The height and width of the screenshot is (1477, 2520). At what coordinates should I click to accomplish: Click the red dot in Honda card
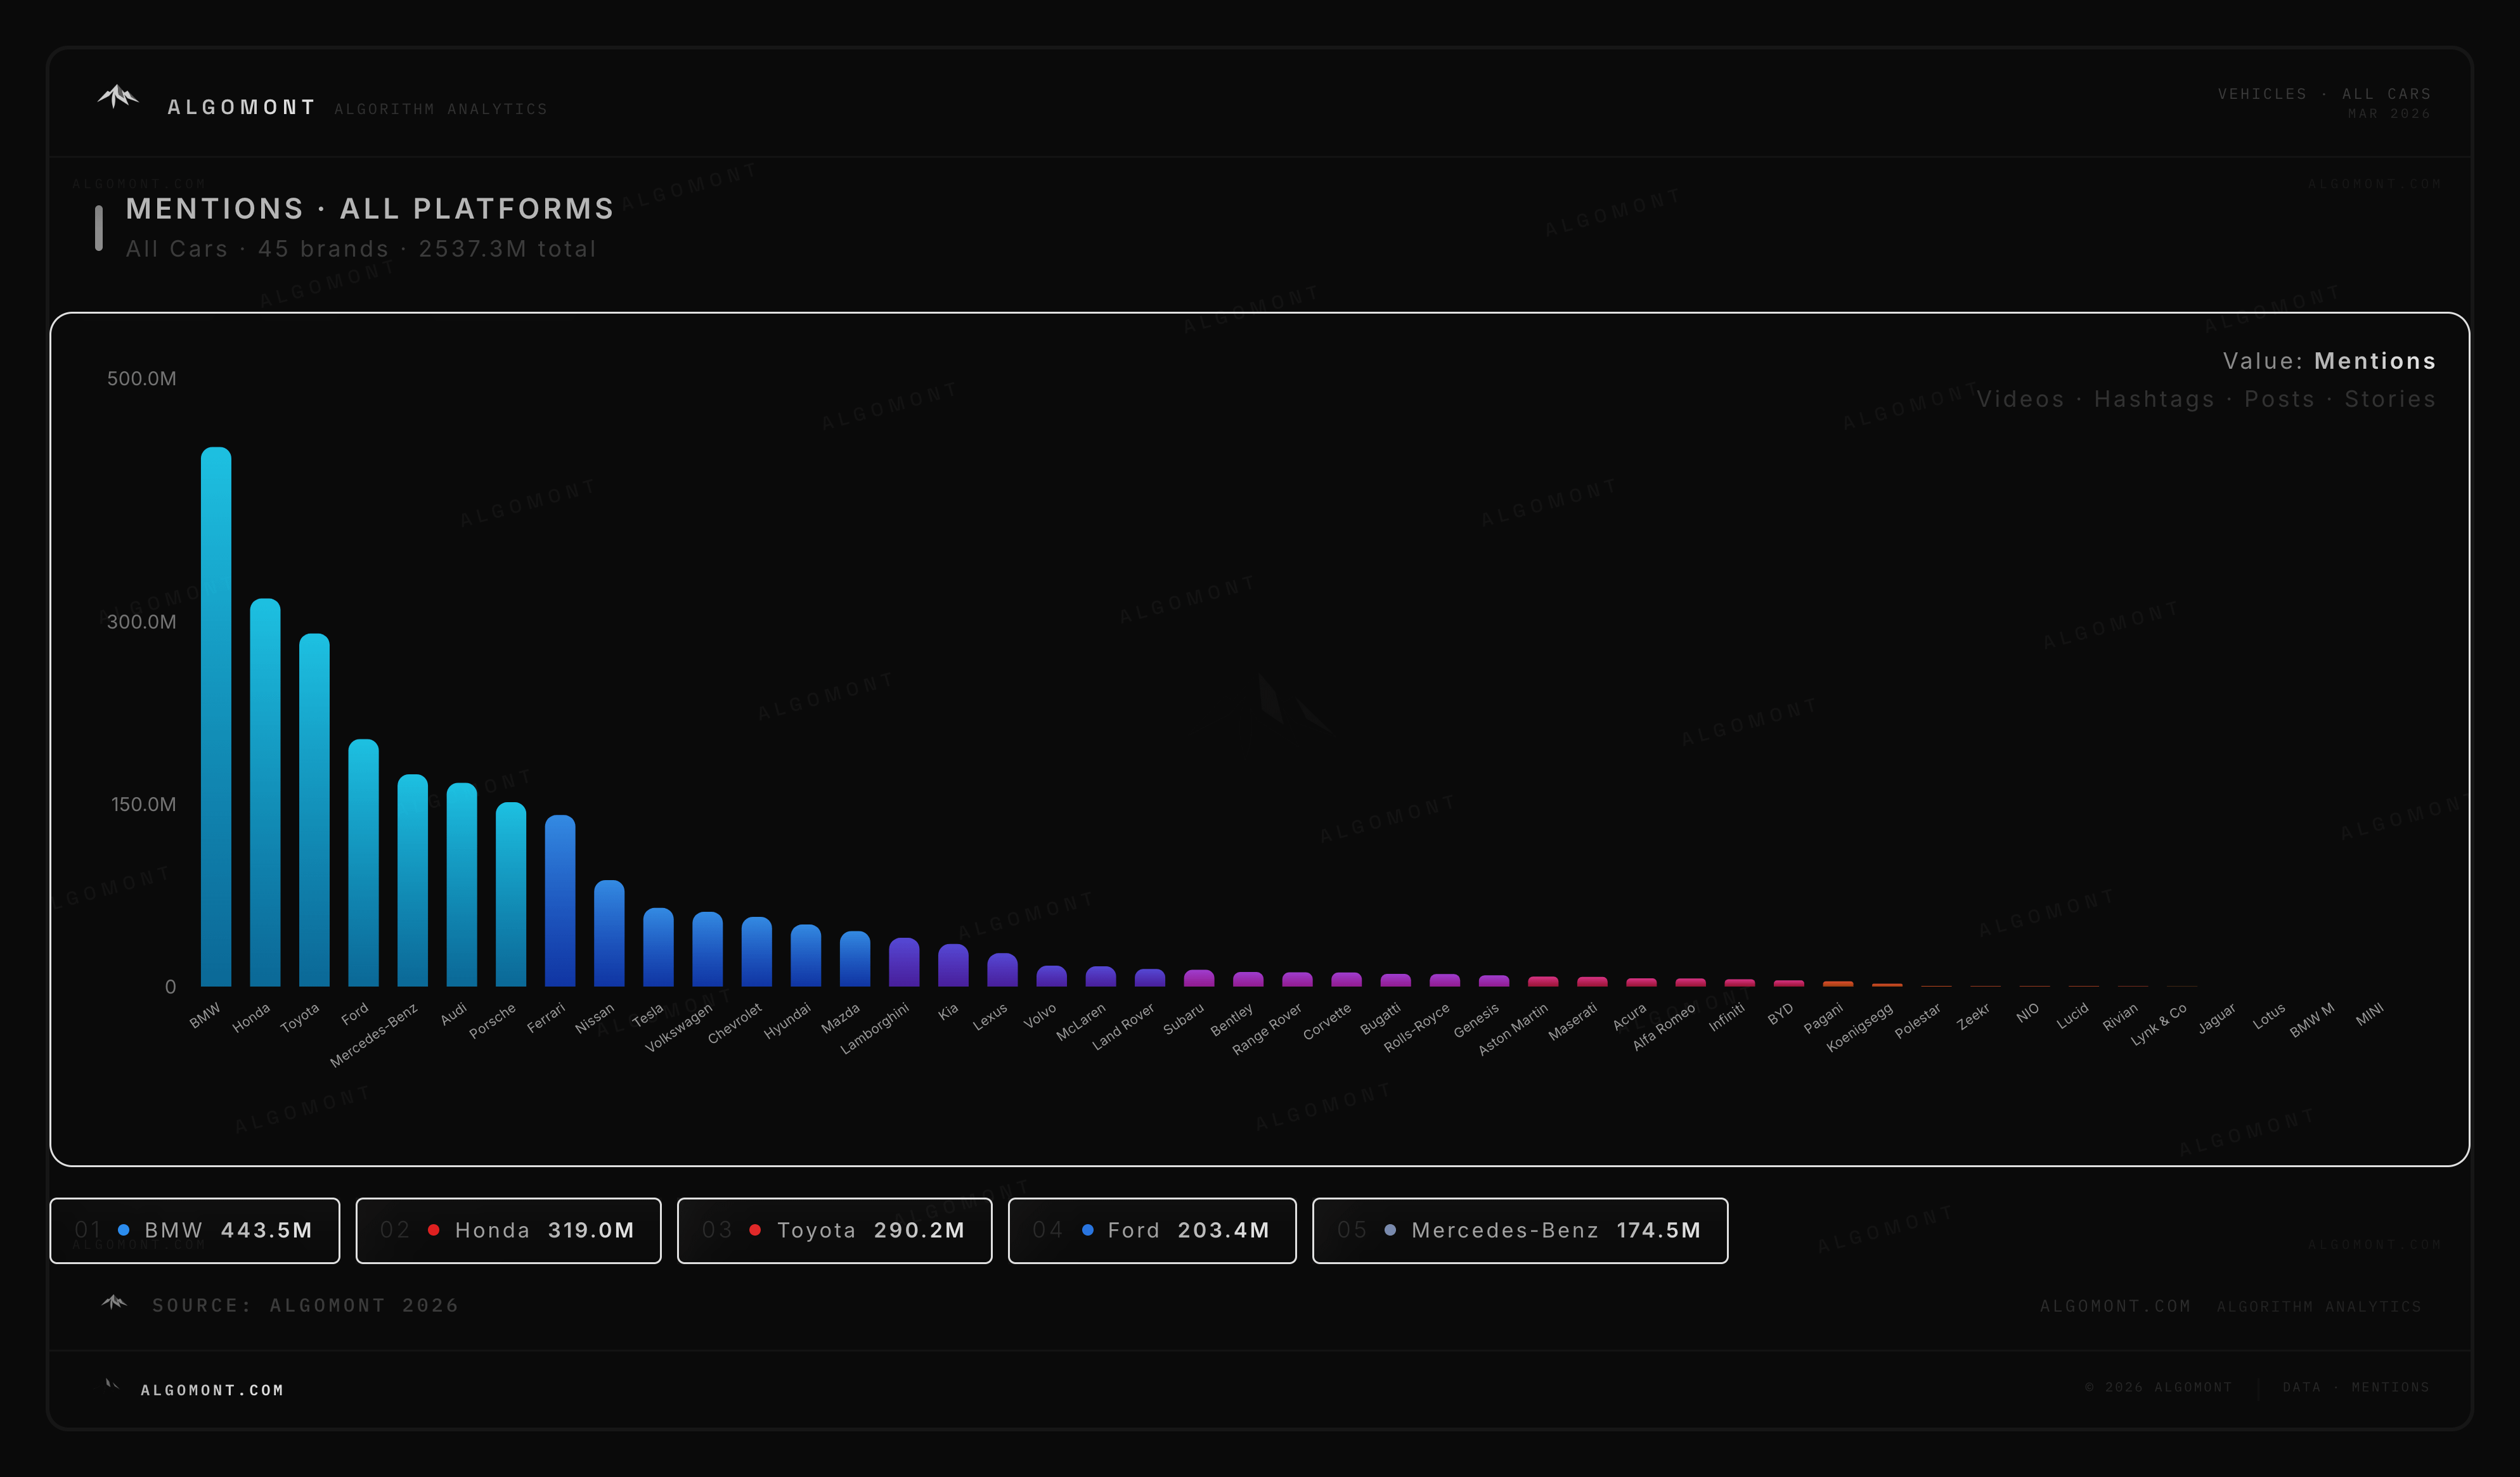tap(434, 1230)
